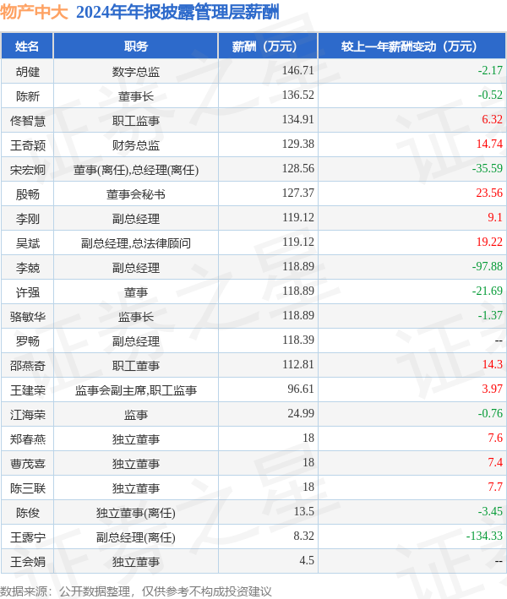Click salary value 134.91

click(298, 119)
